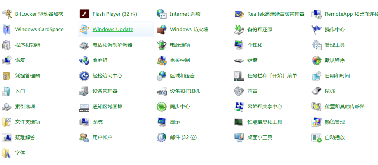Click the 程序和功能 link text
Viewport: 378px width, 165px height.
[28, 45]
